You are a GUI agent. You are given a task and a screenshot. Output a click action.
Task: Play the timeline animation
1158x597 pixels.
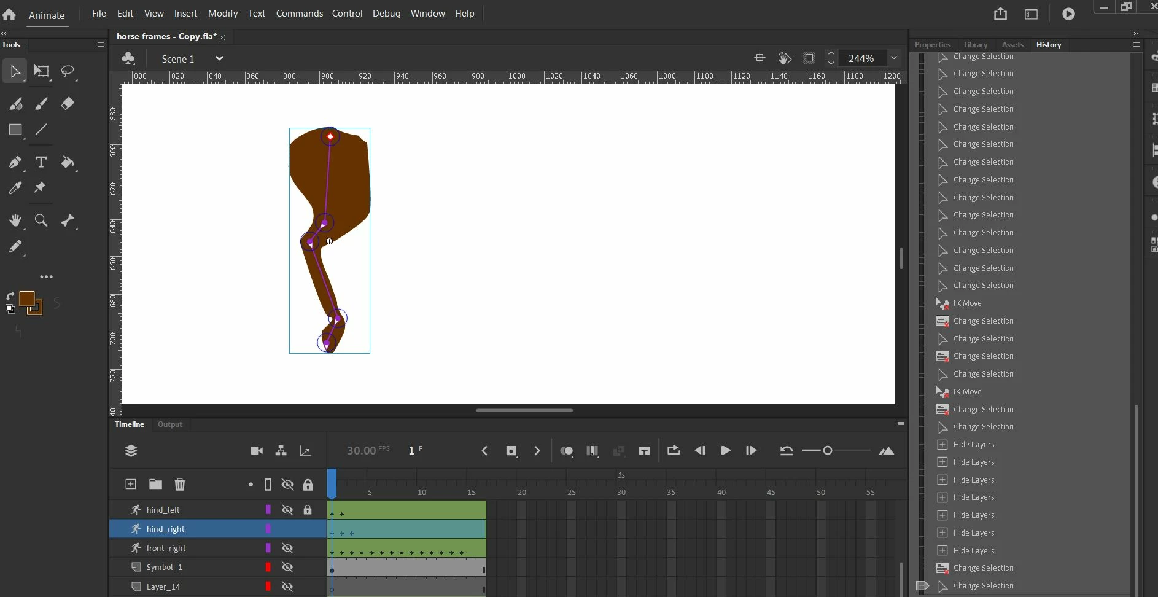[x=725, y=451]
